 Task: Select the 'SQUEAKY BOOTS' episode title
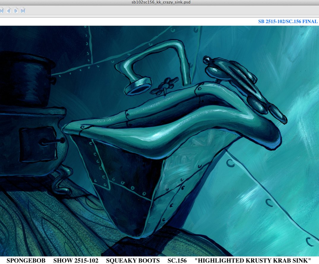pos(133,260)
